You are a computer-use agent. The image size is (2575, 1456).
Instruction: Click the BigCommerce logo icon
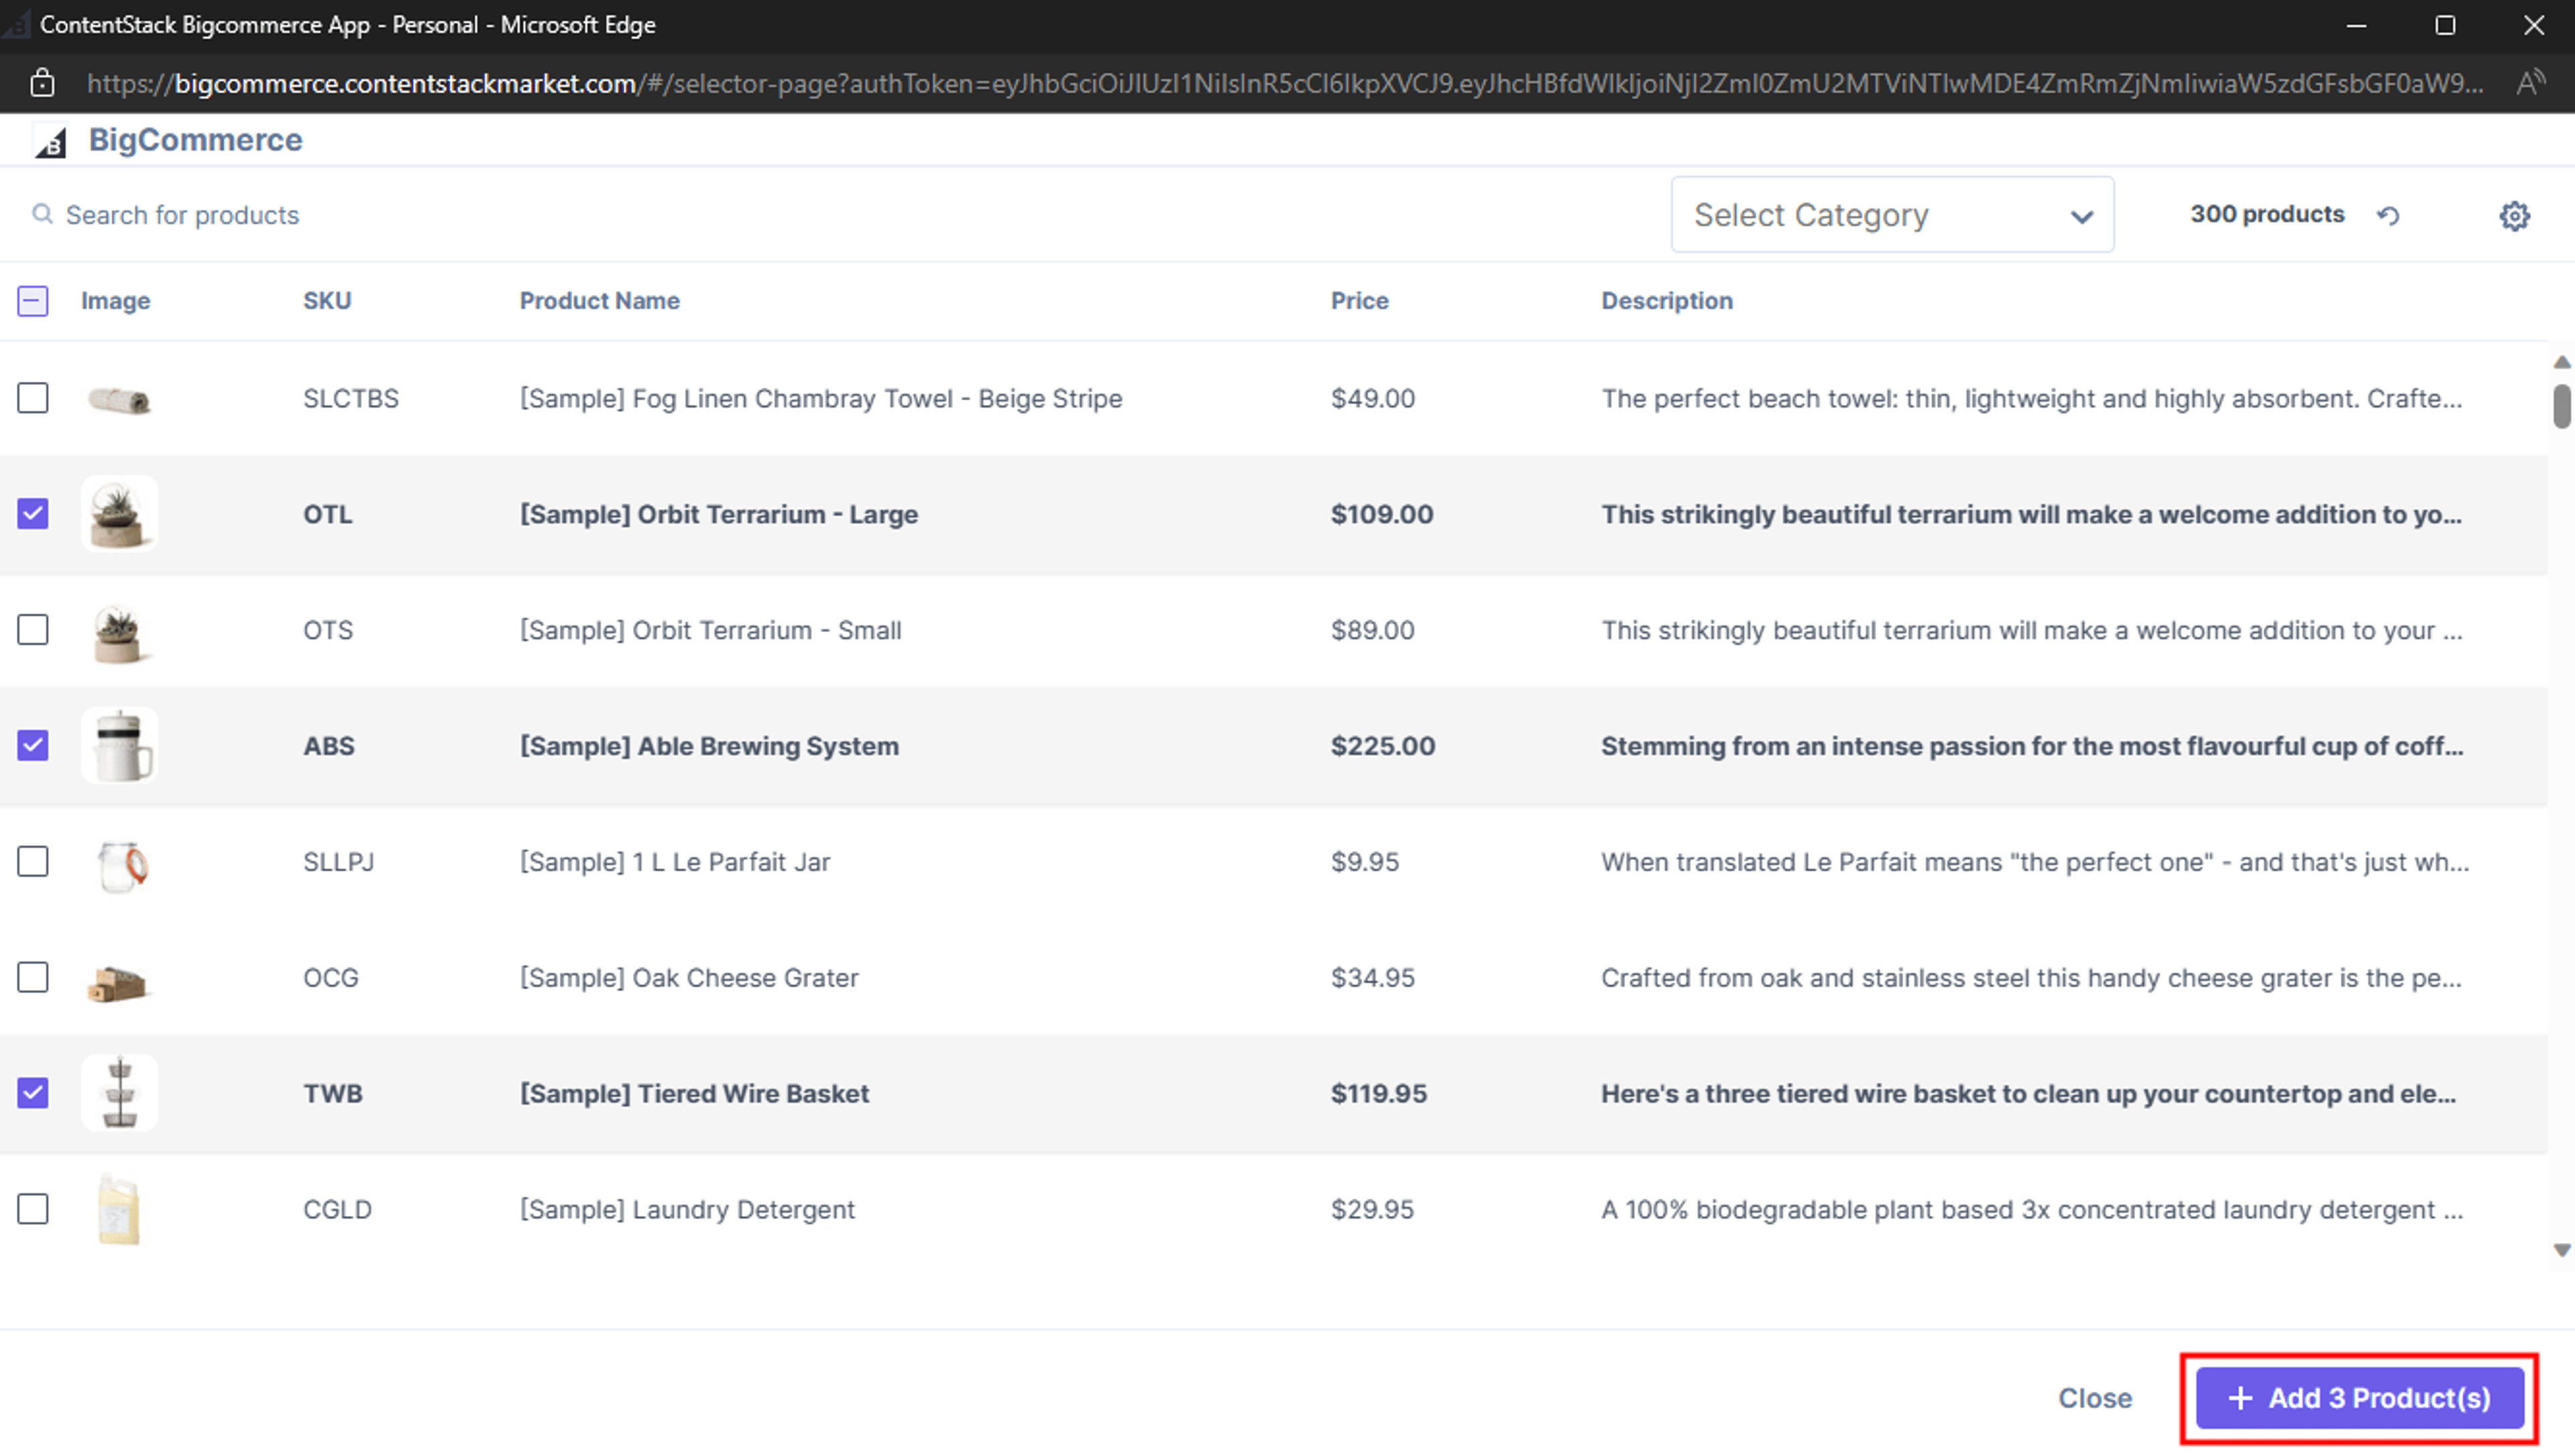click(x=50, y=142)
